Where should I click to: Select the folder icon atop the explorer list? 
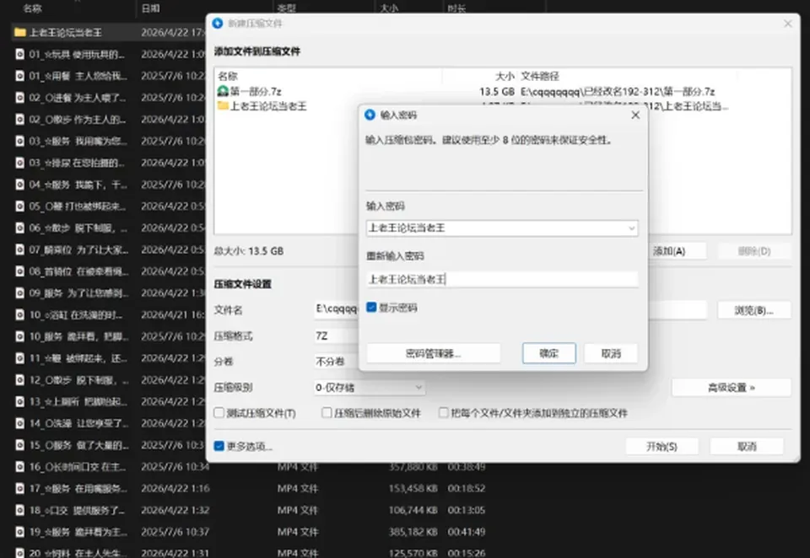tap(20, 33)
